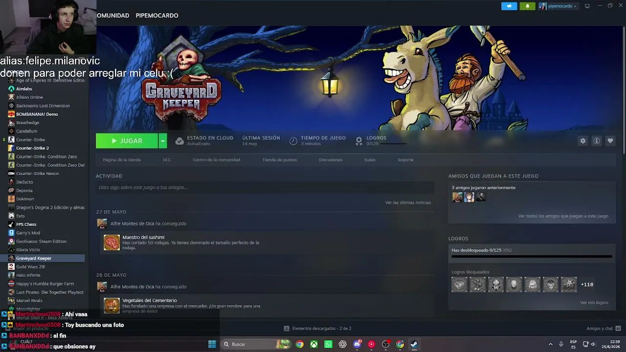Select Albion Online icon in library list

point(11,97)
